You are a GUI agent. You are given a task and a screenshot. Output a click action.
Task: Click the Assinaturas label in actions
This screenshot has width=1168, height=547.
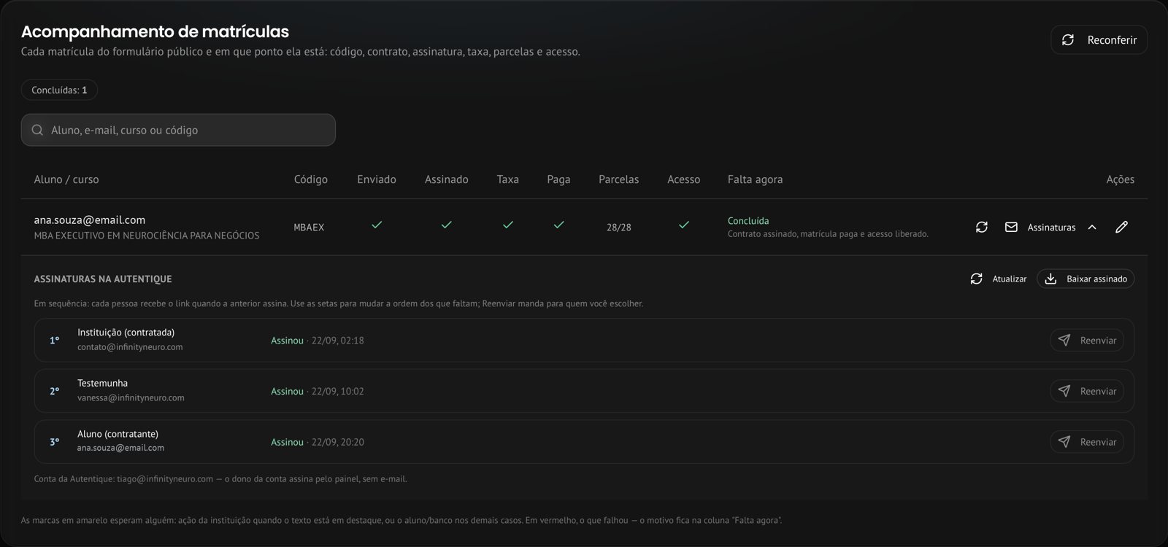click(x=1051, y=228)
